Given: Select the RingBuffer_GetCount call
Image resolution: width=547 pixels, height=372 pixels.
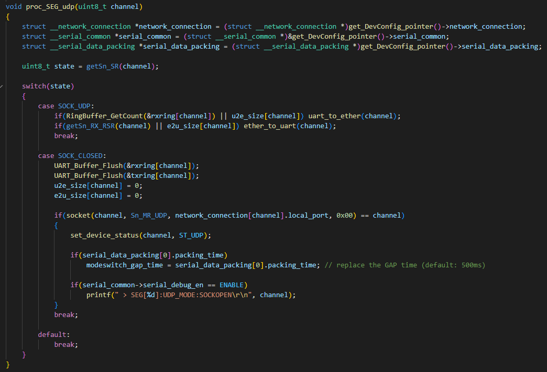Looking at the screenshot, I should 105,116.
